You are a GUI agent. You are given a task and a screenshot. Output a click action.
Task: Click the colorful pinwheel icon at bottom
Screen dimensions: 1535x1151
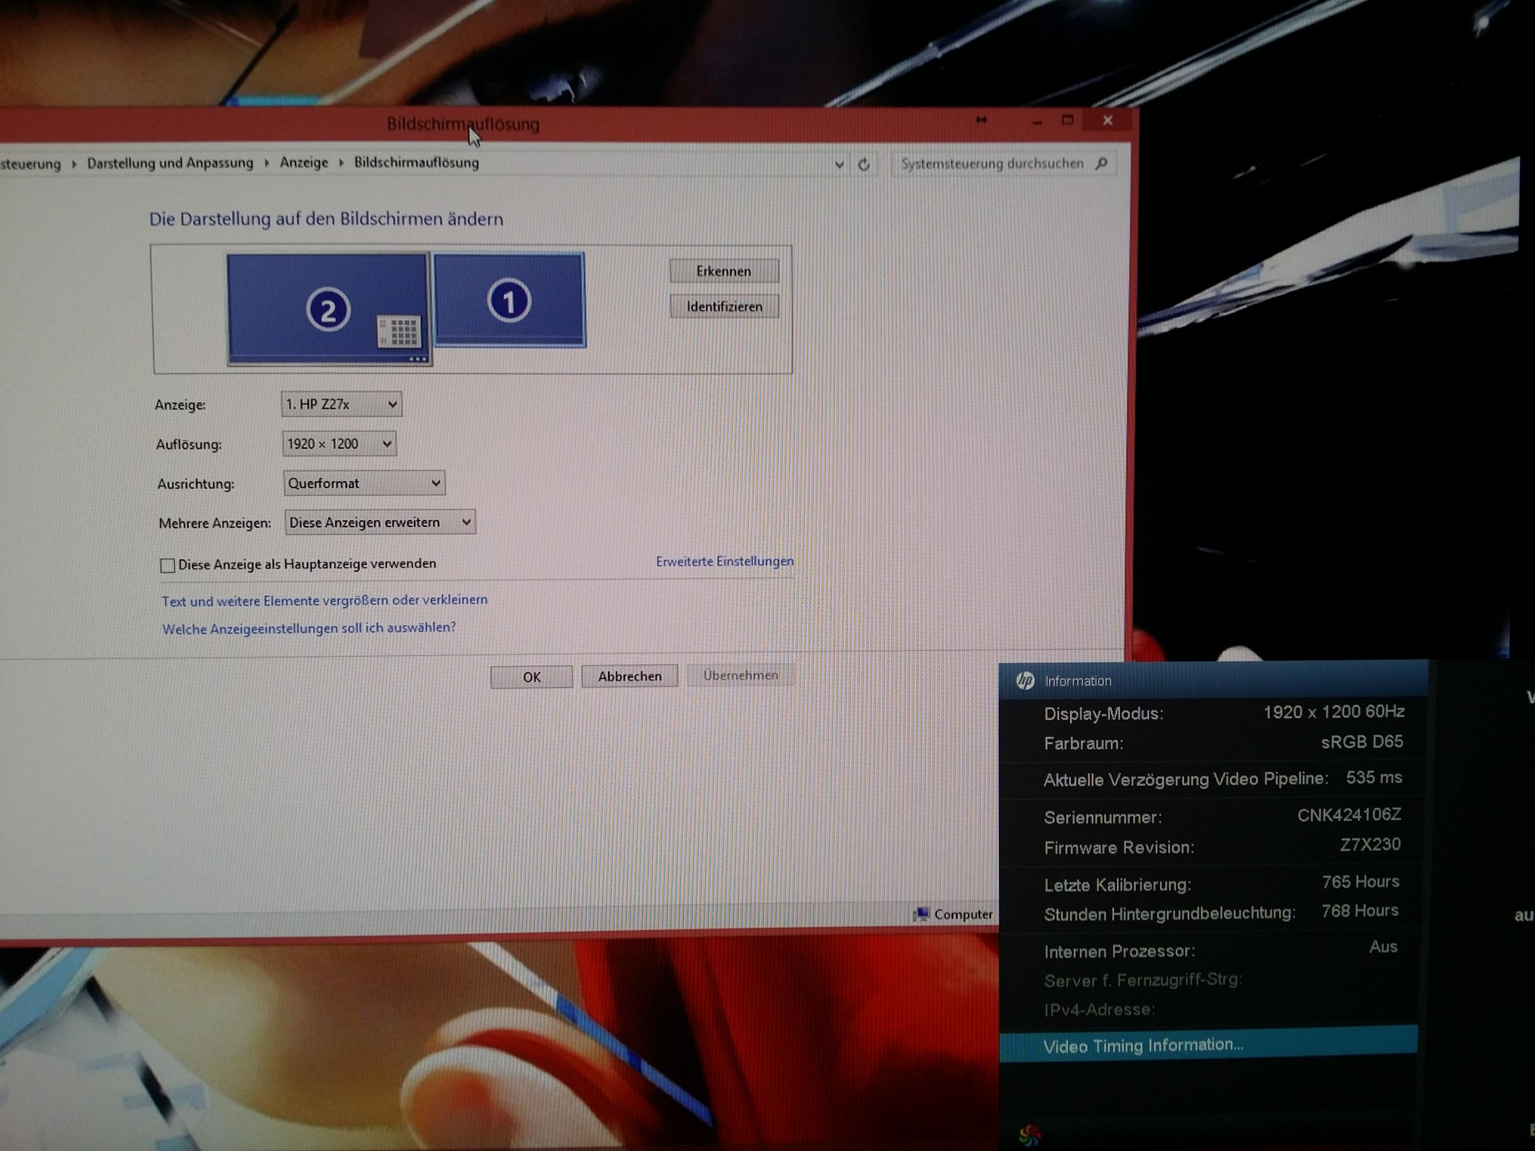(1030, 1135)
